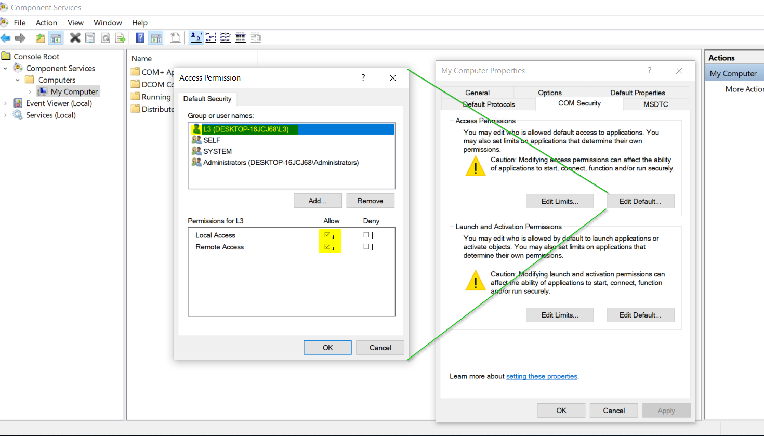Viewport: 764px width, 436px height.
Task: Select the Running Processes folder icon
Action: 136,97
